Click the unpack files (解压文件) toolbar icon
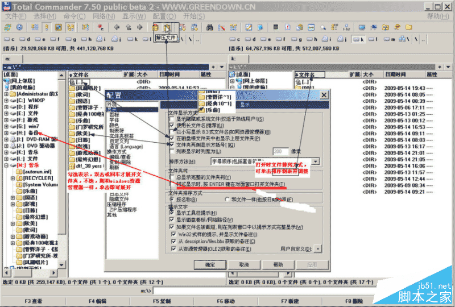The width and height of the screenshot is (455, 307). (167, 27)
